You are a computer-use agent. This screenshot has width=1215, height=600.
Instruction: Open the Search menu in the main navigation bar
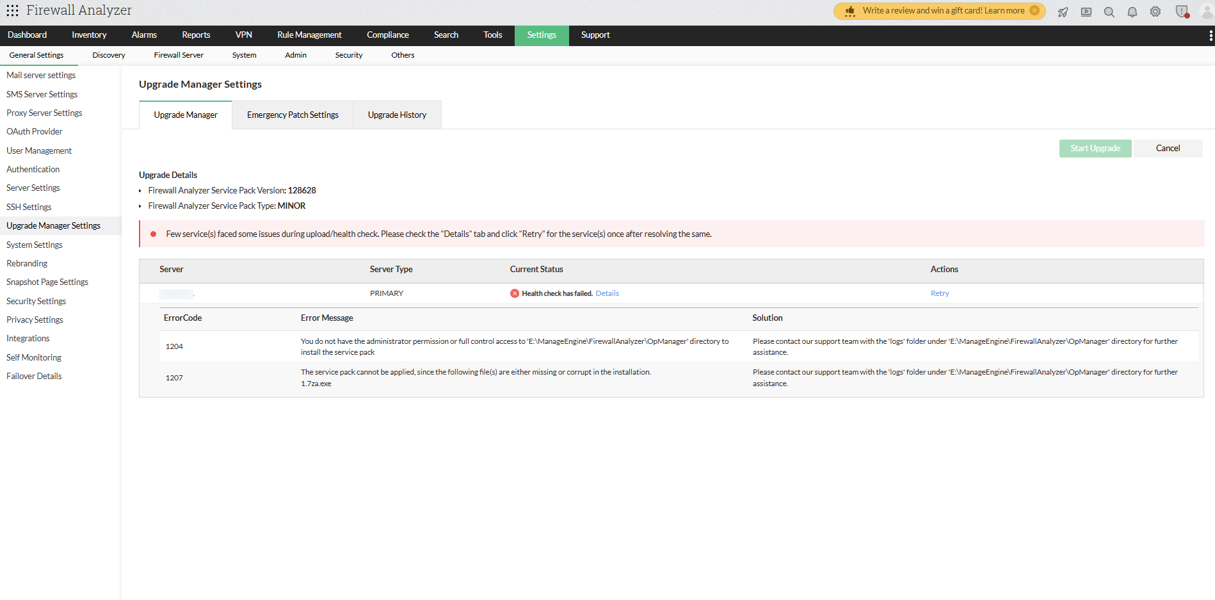point(446,35)
